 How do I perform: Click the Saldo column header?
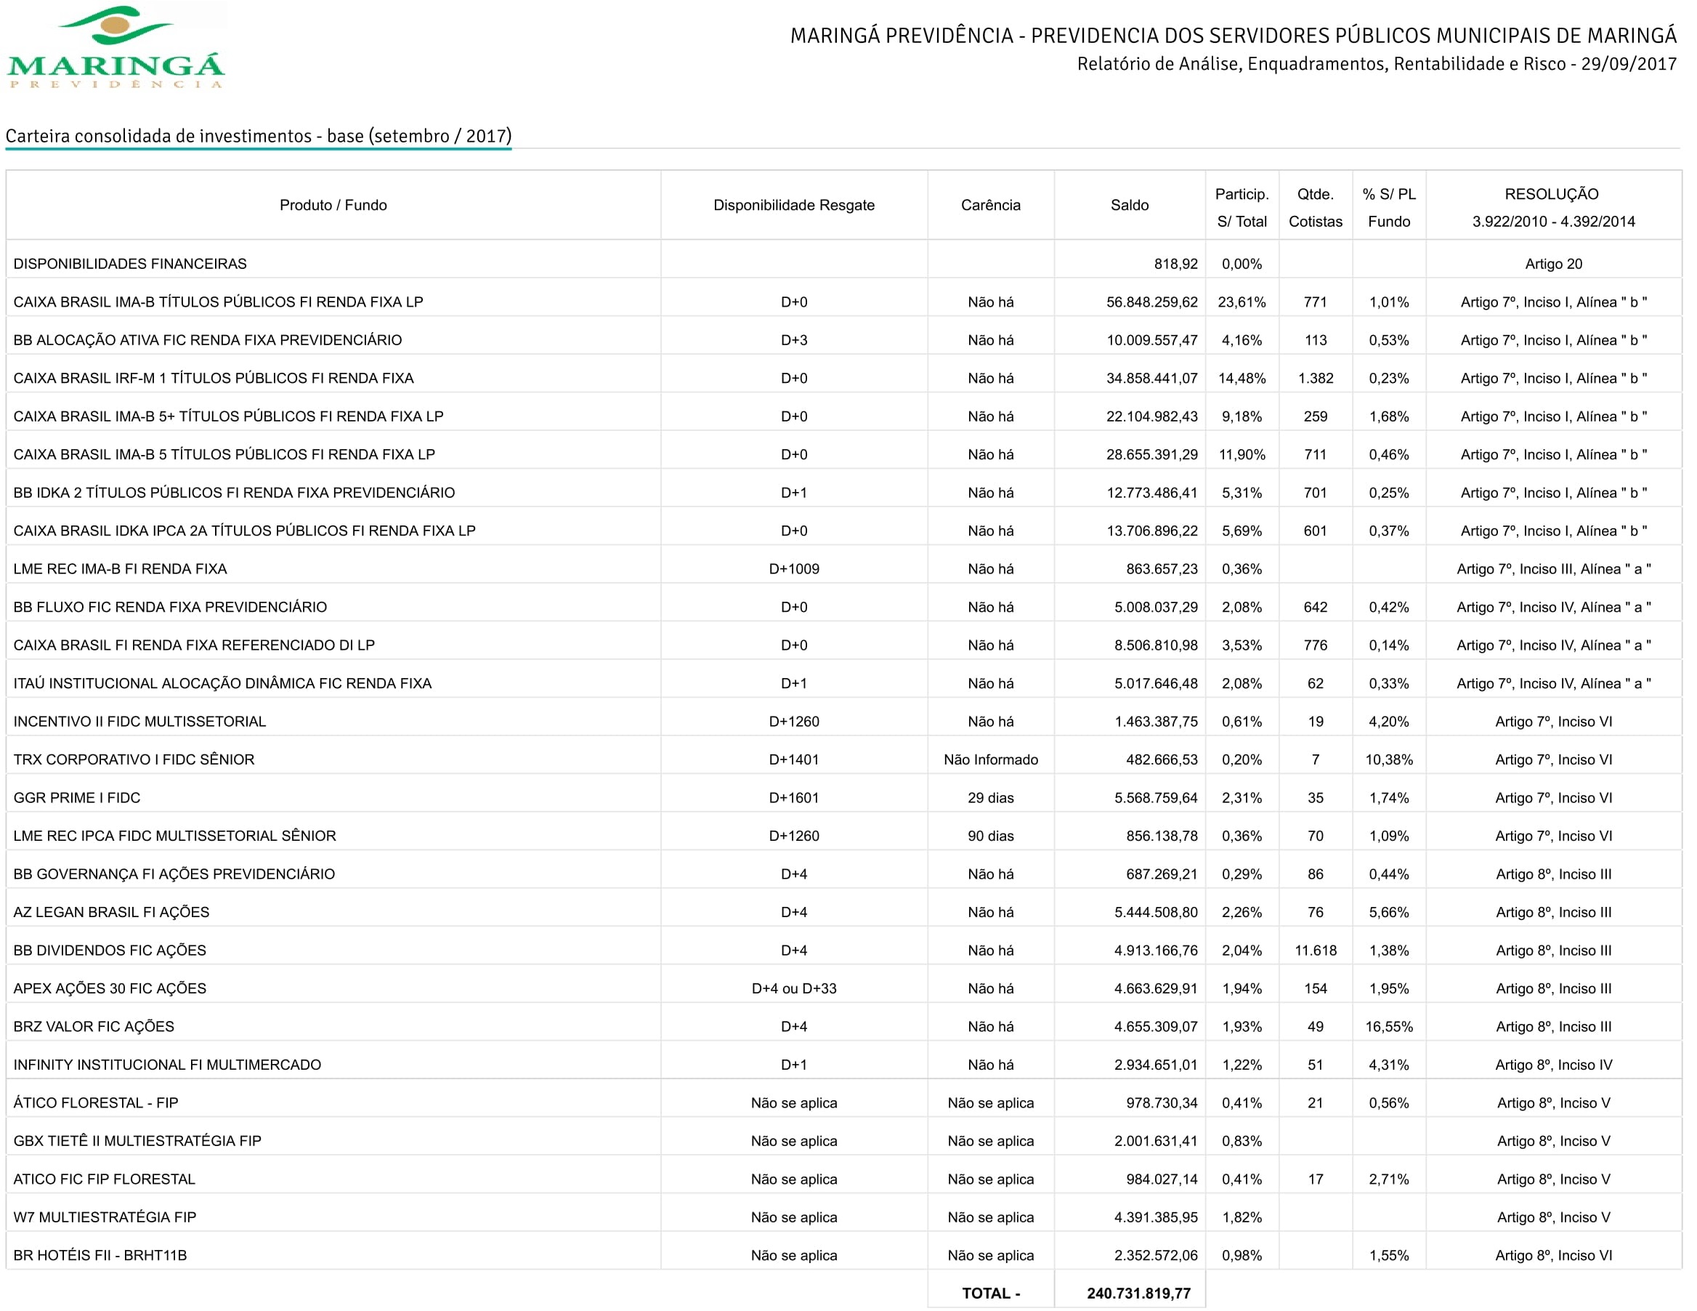click(x=1129, y=205)
